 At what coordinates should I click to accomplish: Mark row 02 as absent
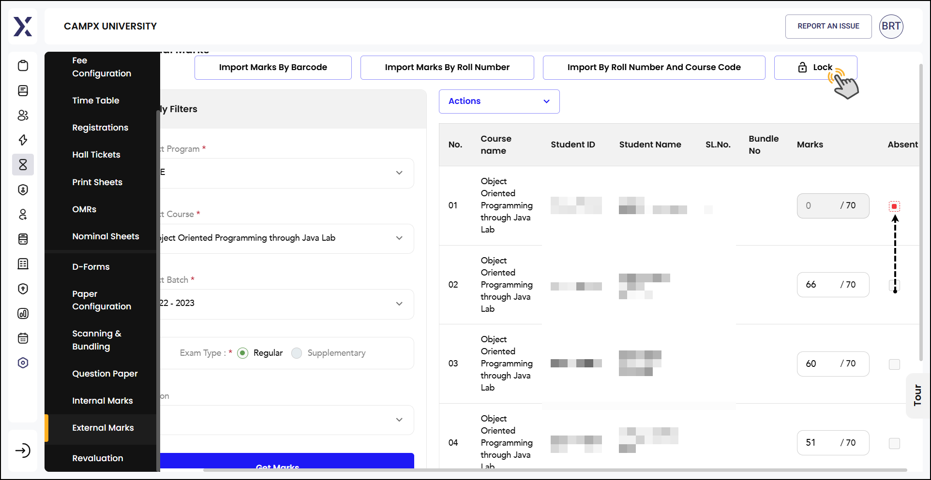coord(894,285)
